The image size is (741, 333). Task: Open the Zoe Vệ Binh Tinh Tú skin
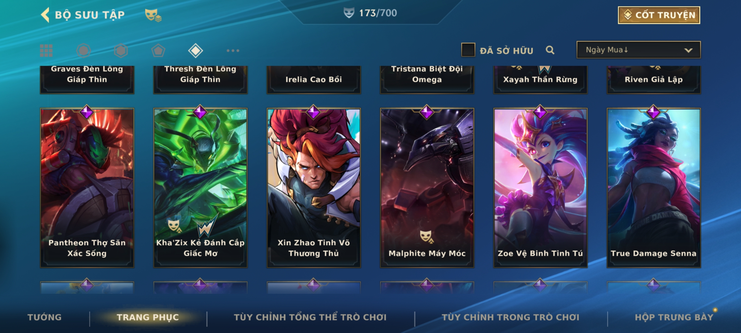click(x=540, y=188)
